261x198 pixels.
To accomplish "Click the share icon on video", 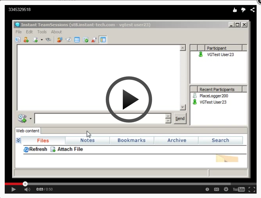I will [x=252, y=10].
